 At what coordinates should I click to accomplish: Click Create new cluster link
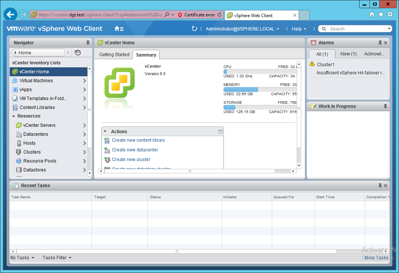131,160
